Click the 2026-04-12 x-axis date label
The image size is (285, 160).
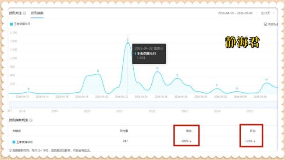tap(22, 97)
